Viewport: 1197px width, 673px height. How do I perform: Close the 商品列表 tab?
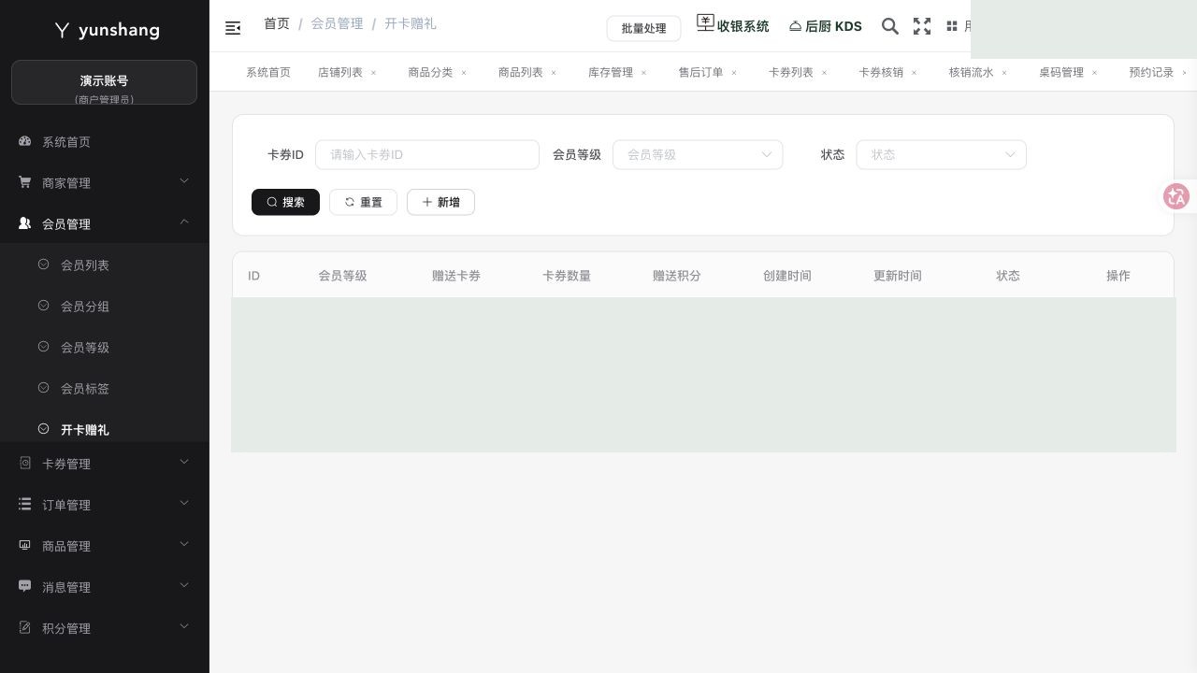tap(554, 73)
